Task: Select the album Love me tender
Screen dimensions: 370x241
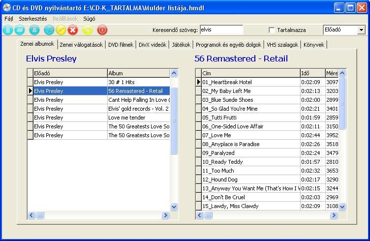Action: click(139, 118)
